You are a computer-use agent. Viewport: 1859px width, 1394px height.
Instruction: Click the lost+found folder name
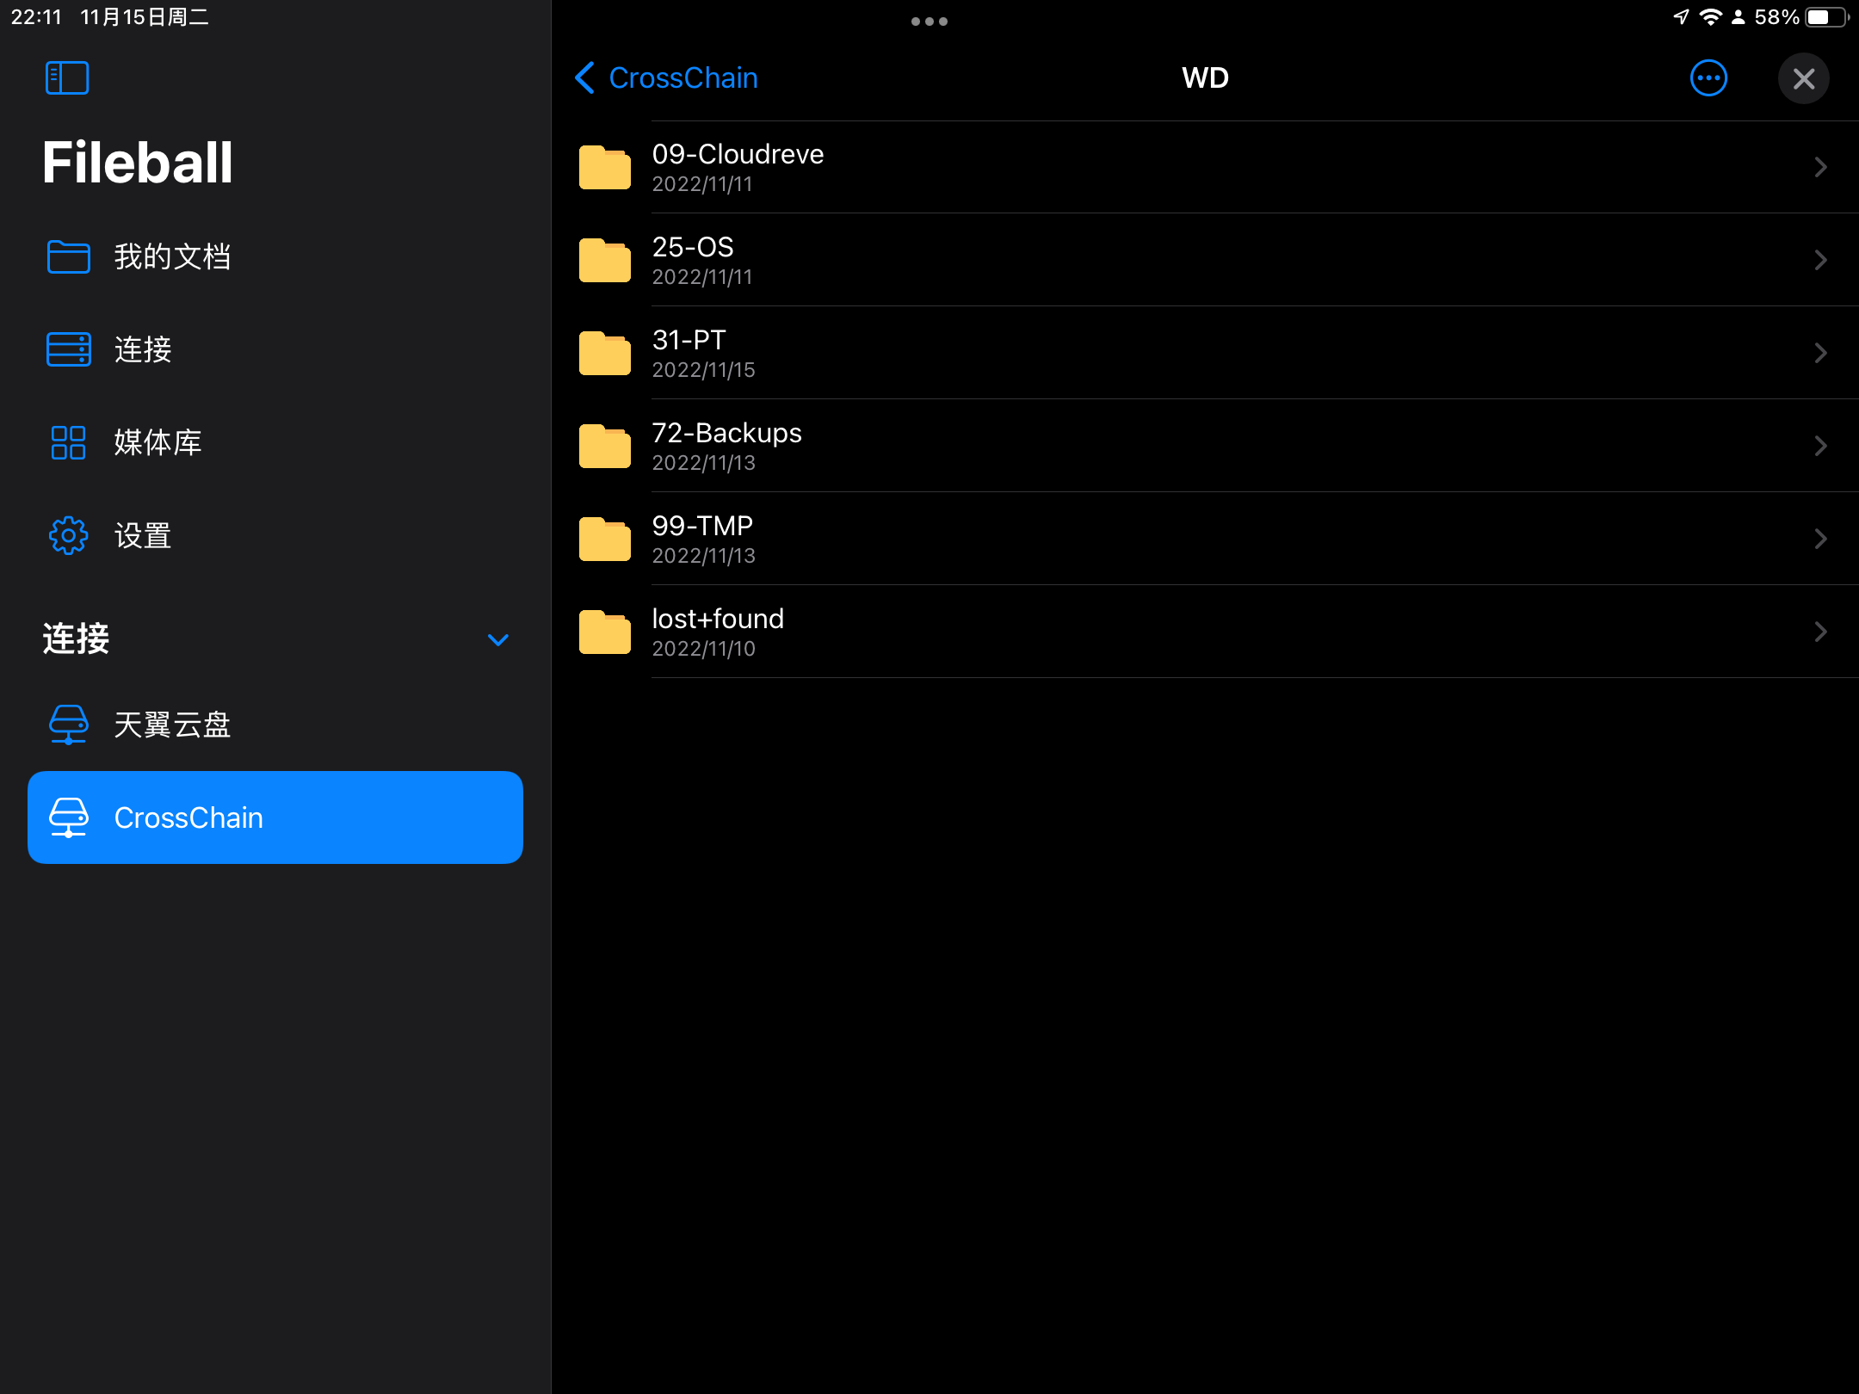click(x=718, y=619)
